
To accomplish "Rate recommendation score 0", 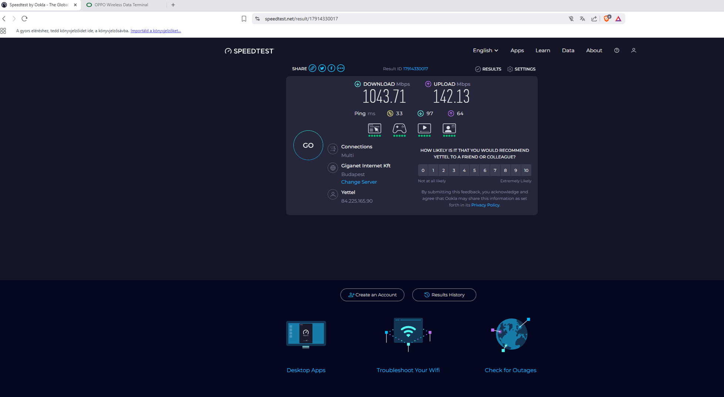I will click(423, 170).
